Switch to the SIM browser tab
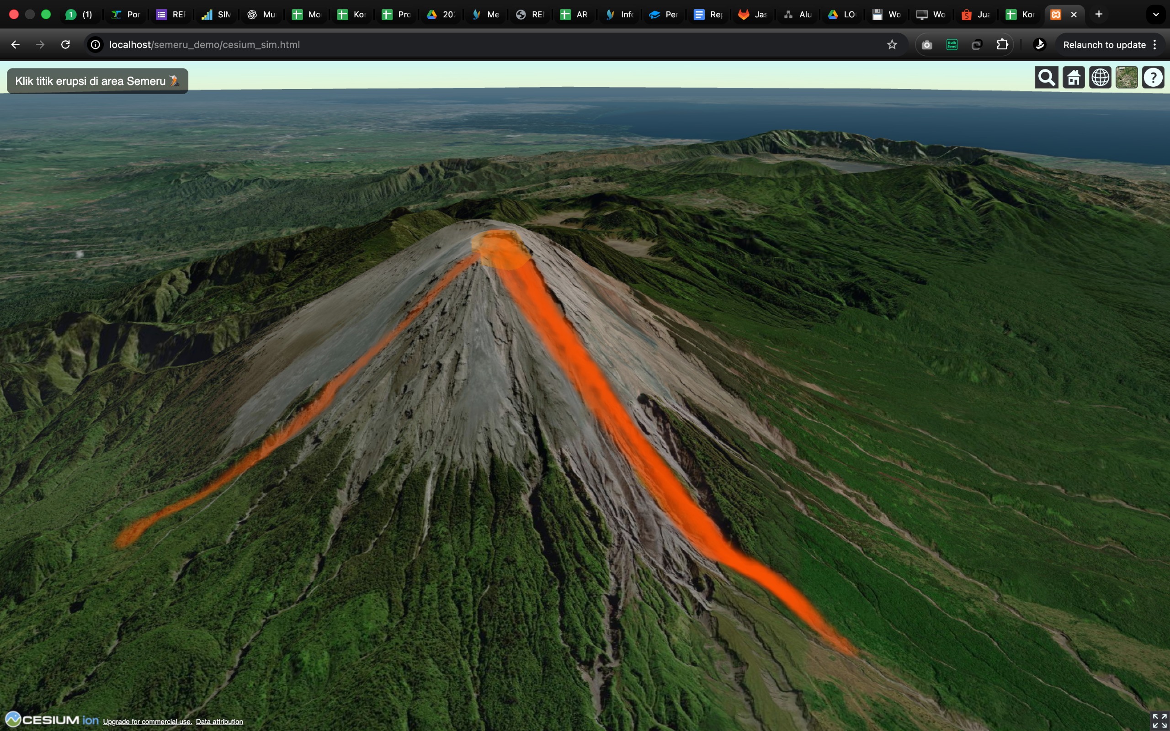This screenshot has height=731, width=1170. click(x=217, y=15)
